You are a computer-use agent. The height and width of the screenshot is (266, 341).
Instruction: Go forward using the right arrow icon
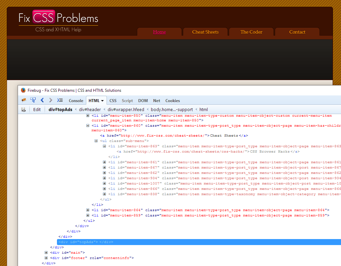click(x=50, y=100)
